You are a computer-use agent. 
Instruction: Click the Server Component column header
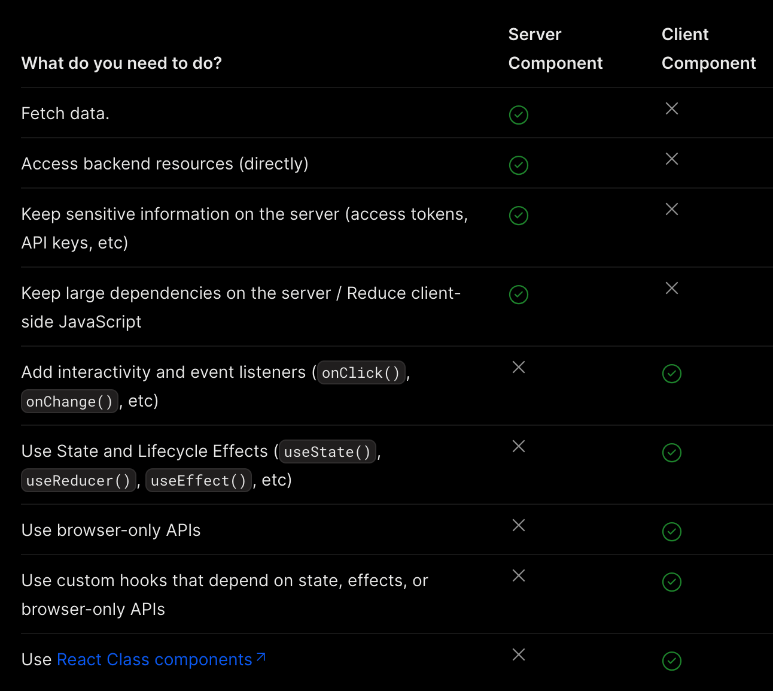pyautogui.click(x=555, y=49)
